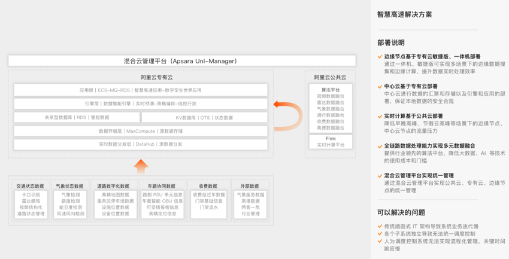Click 门架流水 item

(x=209, y=208)
